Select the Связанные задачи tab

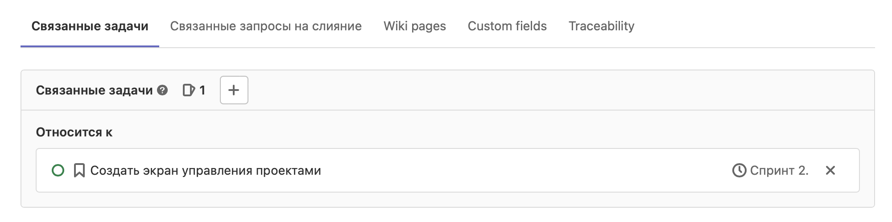click(90, 26)
